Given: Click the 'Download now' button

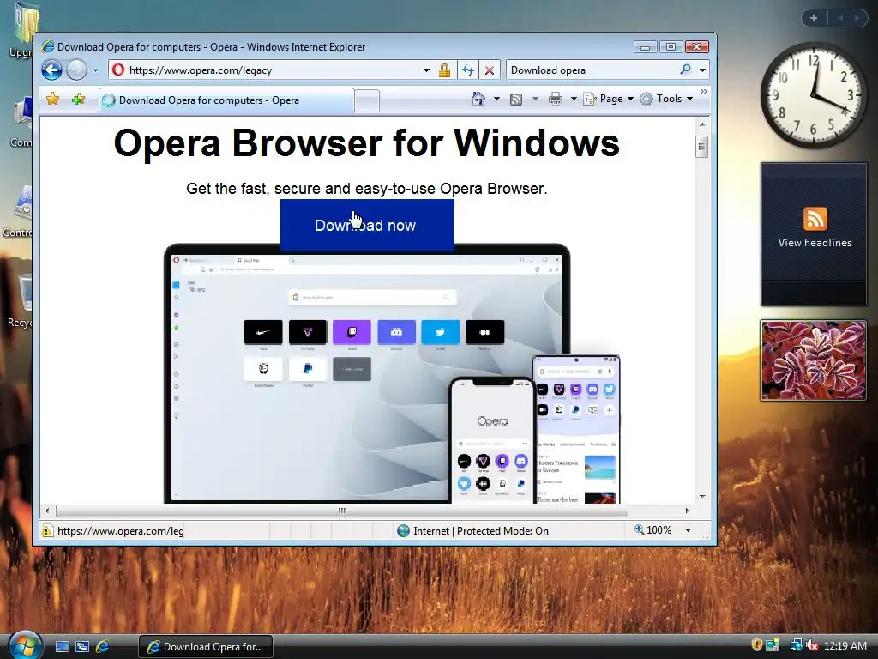Looking at the screenshot, I should click(x=367, y=226).
